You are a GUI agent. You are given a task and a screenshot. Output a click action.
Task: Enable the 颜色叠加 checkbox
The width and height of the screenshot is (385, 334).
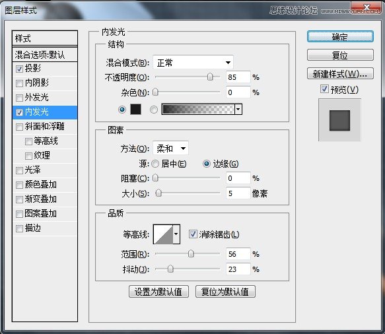(x=19, y=185)
